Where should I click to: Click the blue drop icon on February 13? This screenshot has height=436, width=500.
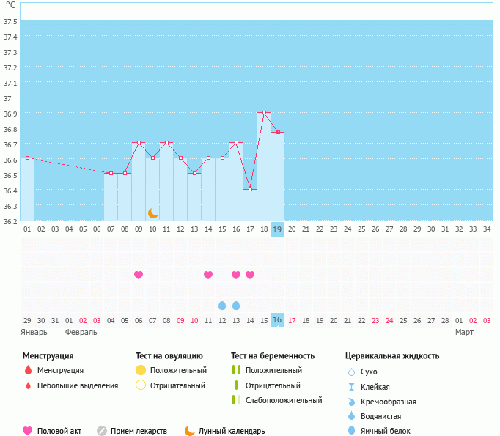tap(236, 305)
